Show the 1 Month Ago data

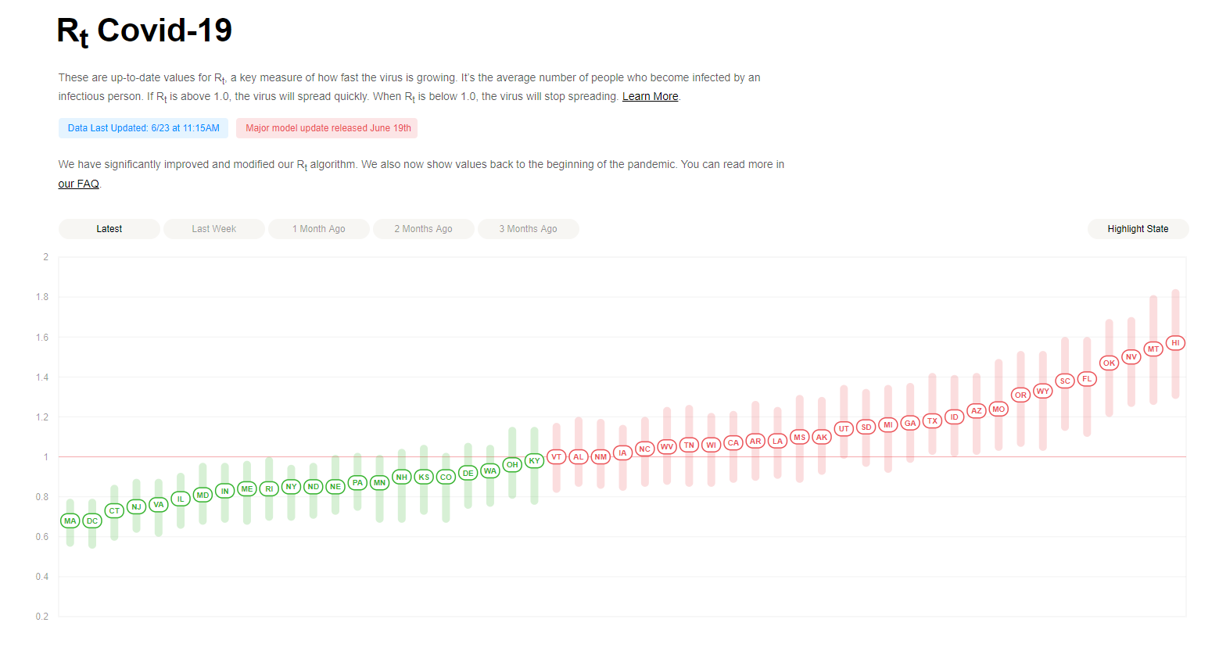click(318, 229)
